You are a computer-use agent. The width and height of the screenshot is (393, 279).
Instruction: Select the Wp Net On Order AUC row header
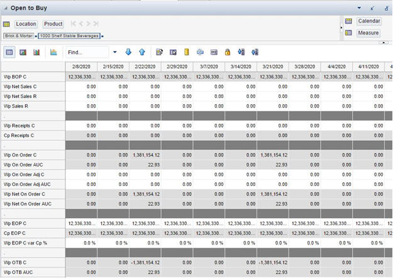point(33,204)
